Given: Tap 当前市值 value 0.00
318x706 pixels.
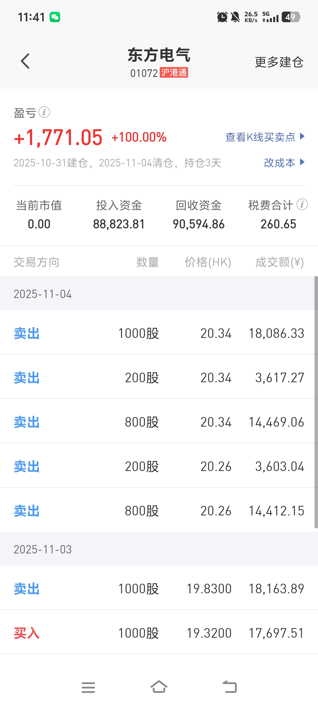Looking at the screenshot, I should 39,224.
